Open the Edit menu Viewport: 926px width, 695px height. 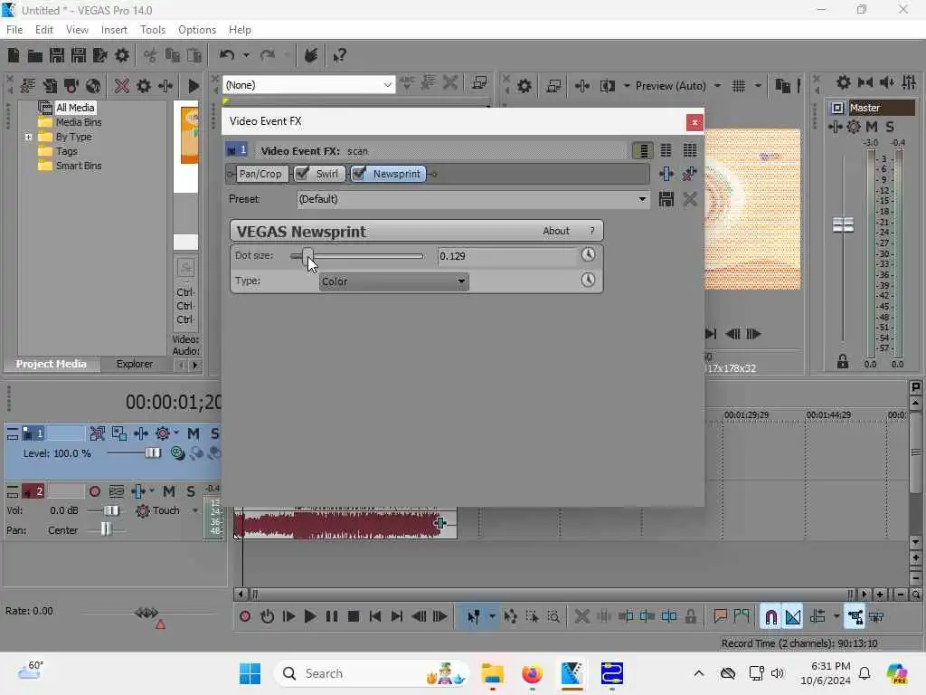(x=43, y=30)
